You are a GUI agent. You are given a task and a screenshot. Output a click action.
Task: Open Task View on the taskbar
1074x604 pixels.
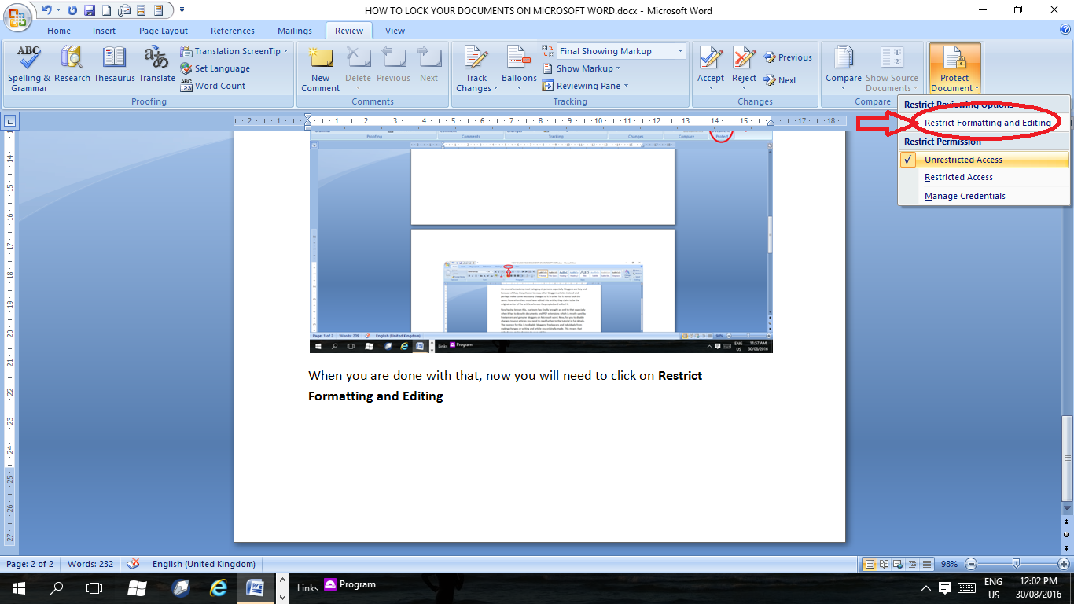(94, 587)
